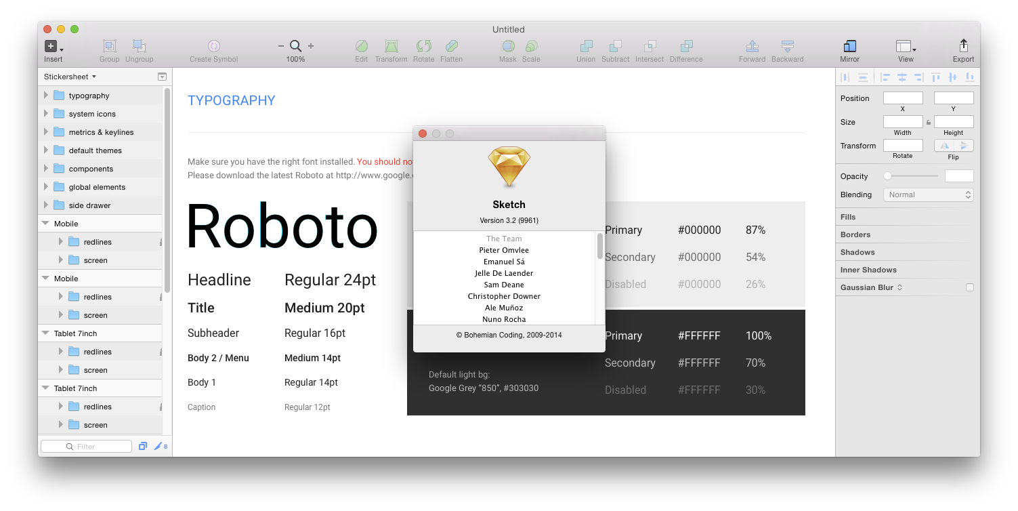The image size is (1018, 511).
Task: Toggle horizontal flip in Transform
Action: tap(944, 146)
